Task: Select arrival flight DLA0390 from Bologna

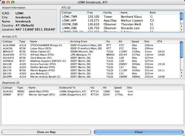Action: click(90, 55)
